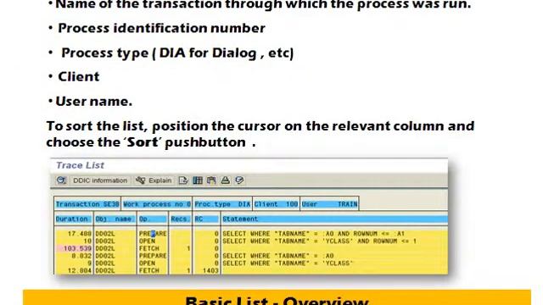
Task: Click the statement ending with = 'YCLASS' in row 9
Action: [x=288, y=263]
